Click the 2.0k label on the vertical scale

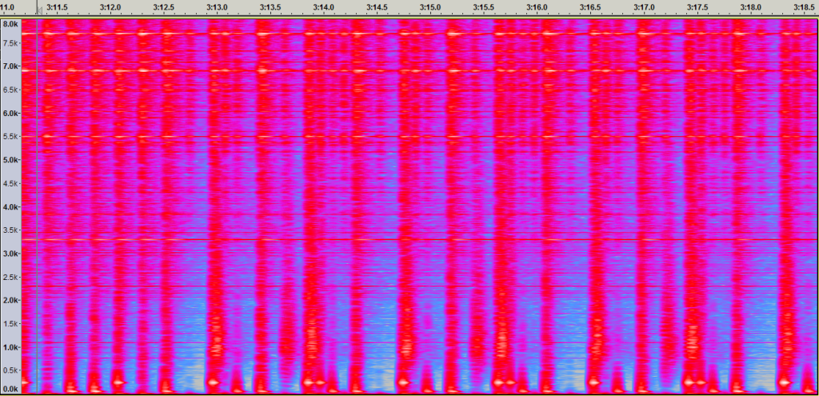pos(10,301)
